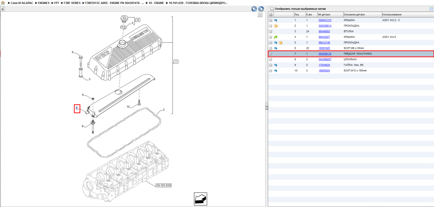Click callout 1 on the diagram bracket
The height and width of the screenshot is (207, 434).
click(x=176, y=61)
